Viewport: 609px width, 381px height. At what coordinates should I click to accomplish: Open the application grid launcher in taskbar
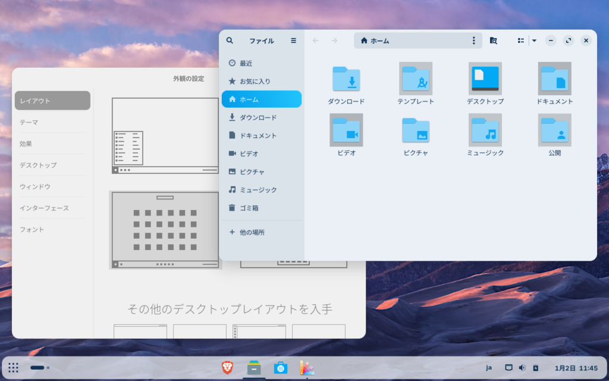[x=14, y=368]
